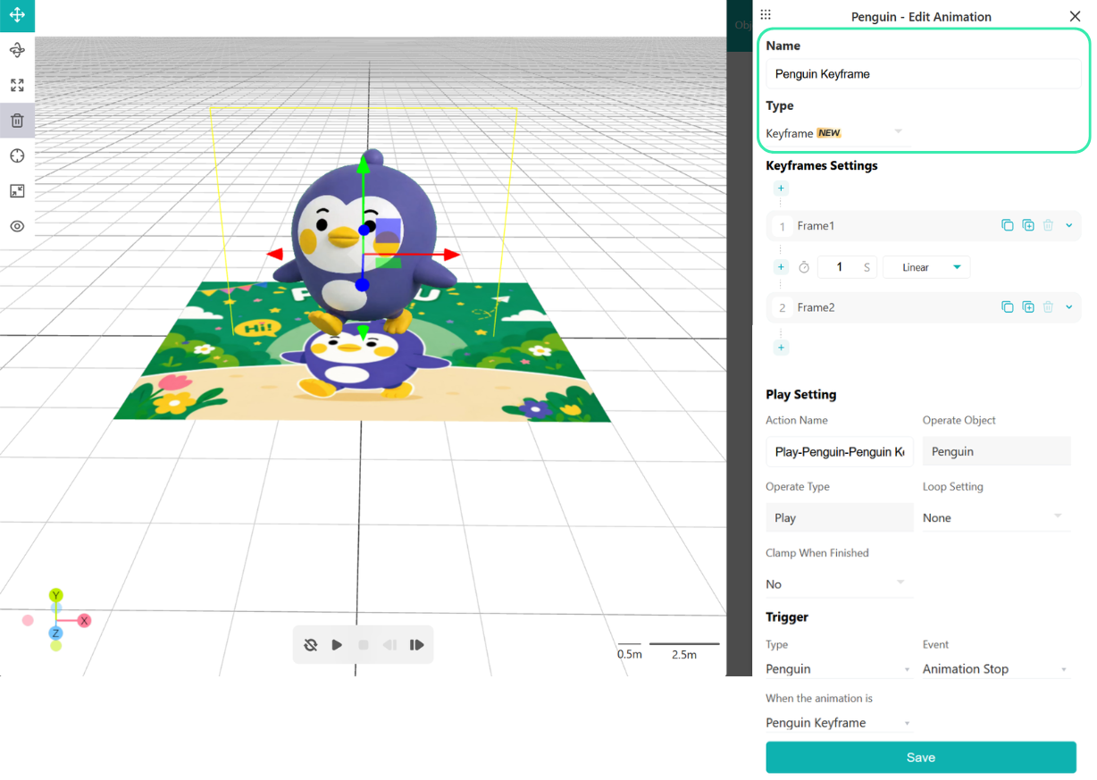Open the Linear easing dropdown
This screenshot has height=780, width=1097.
point(926,267)
